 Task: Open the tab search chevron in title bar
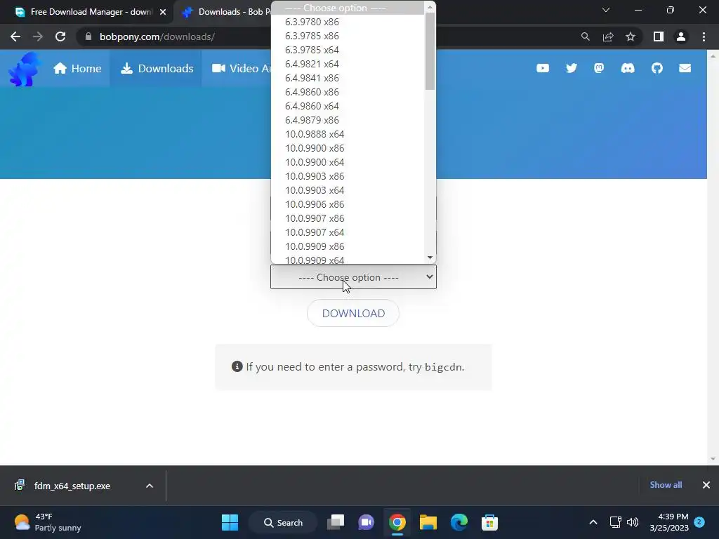tap(606, 10)
